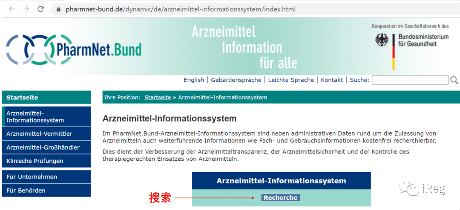Click the blue Arzneimittel-Informationssystem box header
This screenshot has height=210, width=460.
(x=282, y=181)
